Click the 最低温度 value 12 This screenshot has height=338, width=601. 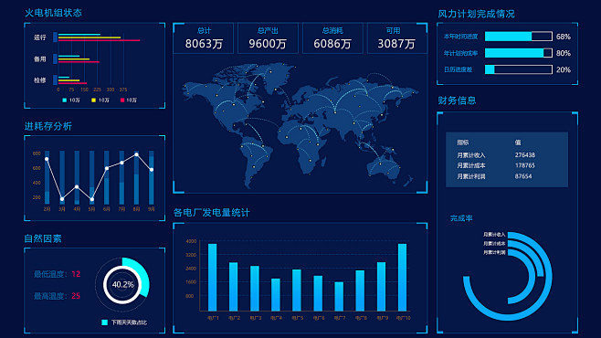76,274
